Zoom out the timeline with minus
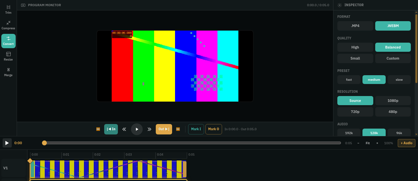This screenshot has height=181, width=418. tap(358, 143)
